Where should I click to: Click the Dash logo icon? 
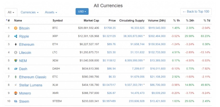(x=16, y=69)
